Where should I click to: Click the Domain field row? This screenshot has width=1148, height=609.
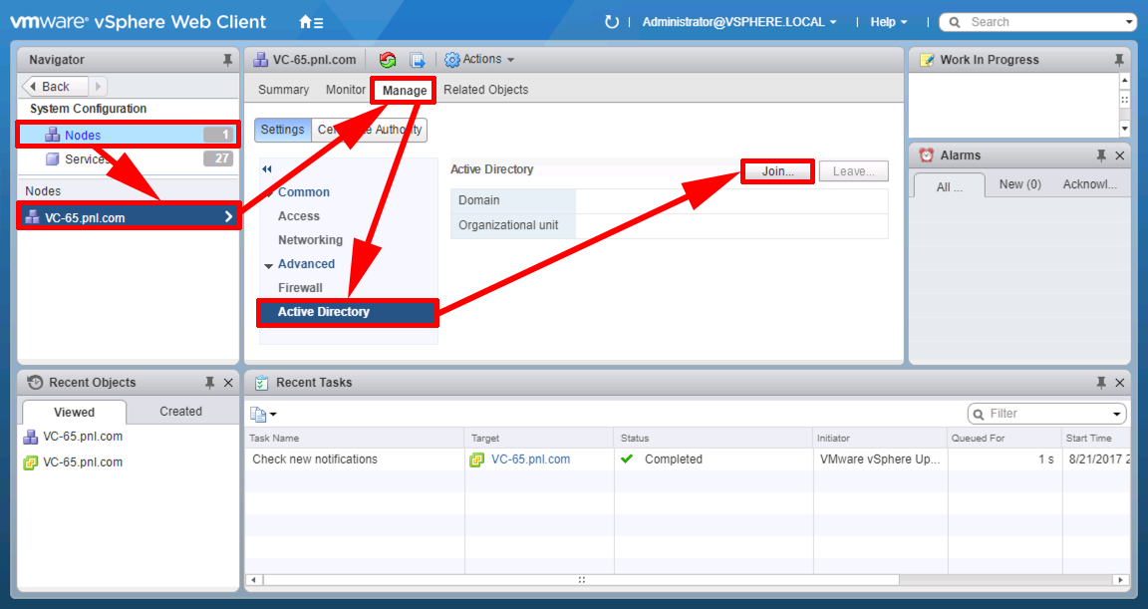tap(670, 200)
